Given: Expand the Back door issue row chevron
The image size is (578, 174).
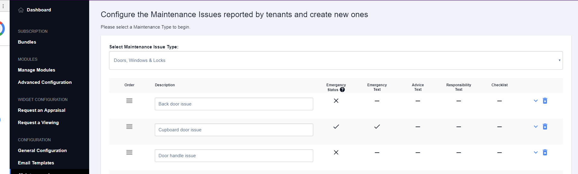Looking at the screenshot, I should click(536, 101).
